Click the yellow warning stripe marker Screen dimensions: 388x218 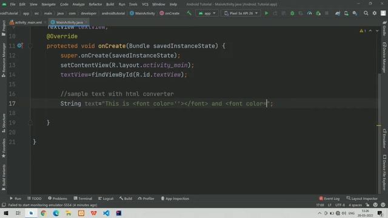click(x=379, y=125)
